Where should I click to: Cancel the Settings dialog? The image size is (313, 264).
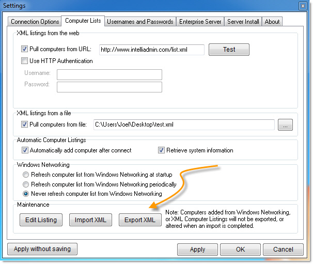tap(283, 250)
